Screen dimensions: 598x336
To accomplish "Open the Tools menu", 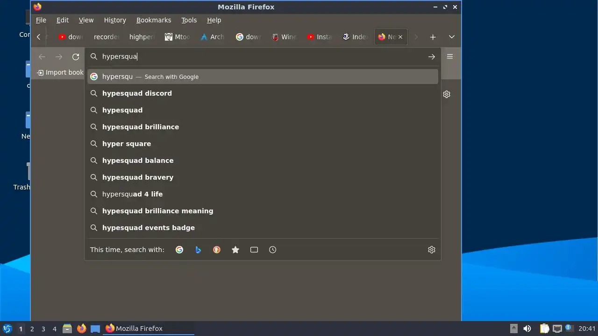I will coord(189,20).
